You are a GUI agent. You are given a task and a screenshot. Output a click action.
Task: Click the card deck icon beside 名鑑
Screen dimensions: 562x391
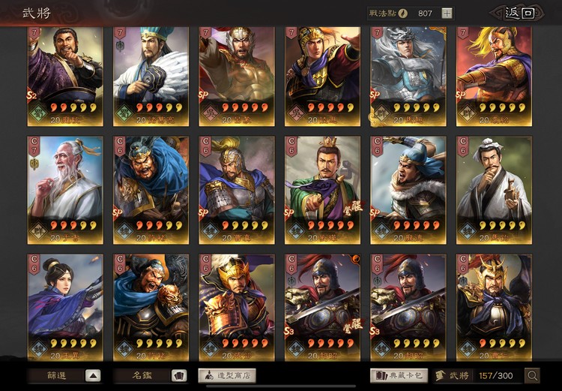coord(179,375)
